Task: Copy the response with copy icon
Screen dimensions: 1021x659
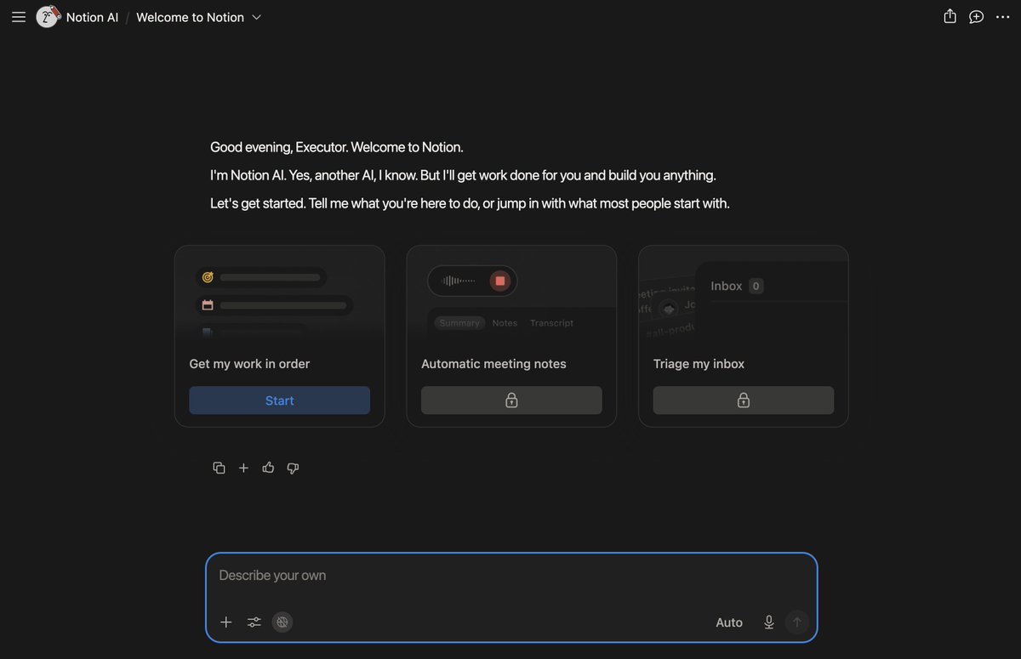Action: pyautogui.click(x=219, y=468)
